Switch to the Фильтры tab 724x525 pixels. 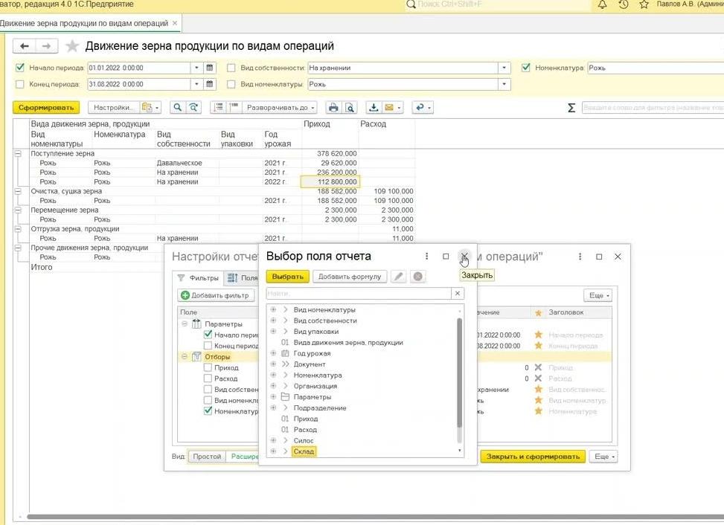click(x=199, y=278)
